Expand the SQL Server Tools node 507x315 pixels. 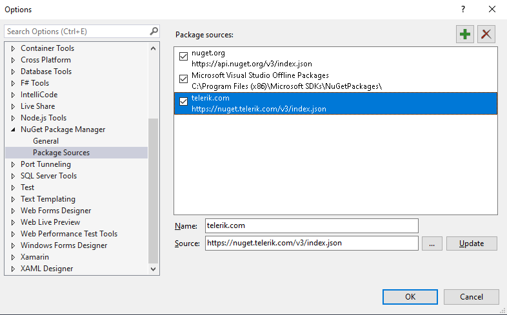point(12,176)
